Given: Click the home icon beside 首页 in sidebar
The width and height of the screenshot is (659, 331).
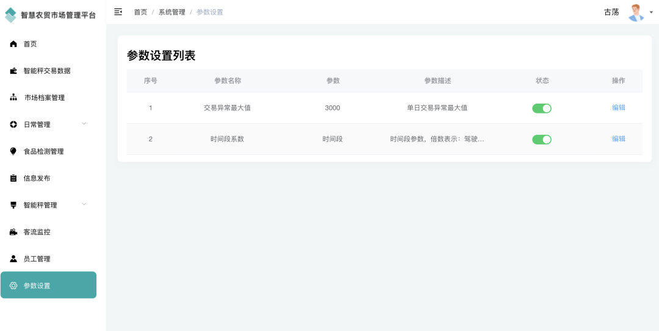Looking at the screenshot, I should 13,44.
